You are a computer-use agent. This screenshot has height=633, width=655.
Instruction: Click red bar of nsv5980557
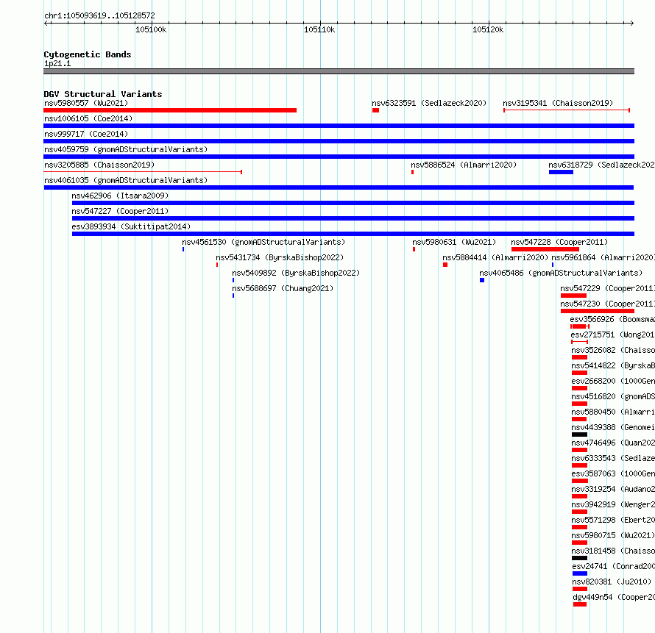[x=170, y=110]
